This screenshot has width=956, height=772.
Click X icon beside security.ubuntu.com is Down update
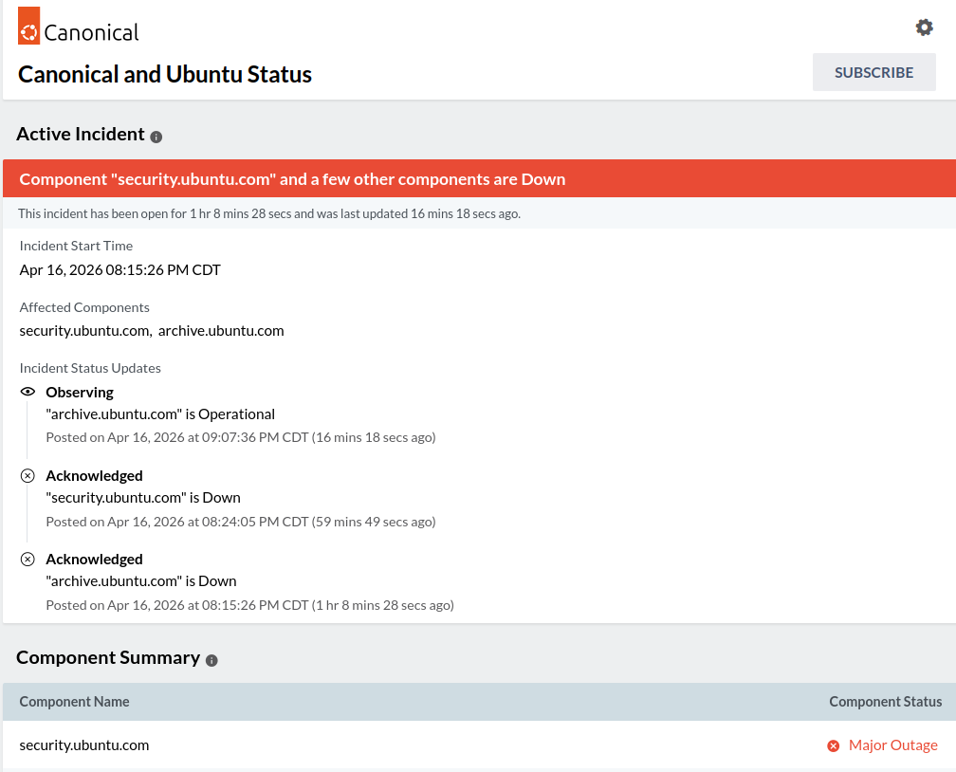28,476
